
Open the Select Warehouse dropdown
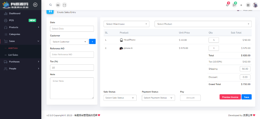point(127,24)
